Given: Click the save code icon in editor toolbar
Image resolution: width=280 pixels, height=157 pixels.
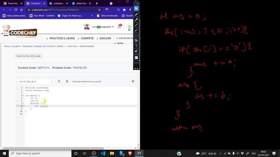Looking at the screenshot, I should coord(59,82).
